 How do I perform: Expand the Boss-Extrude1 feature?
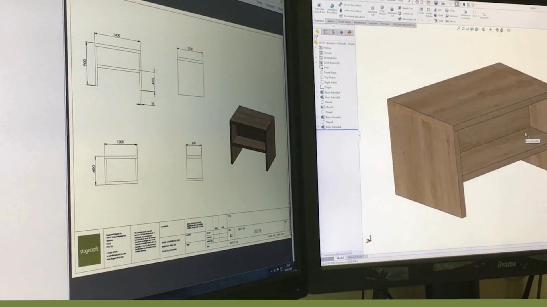coord(317,92)
